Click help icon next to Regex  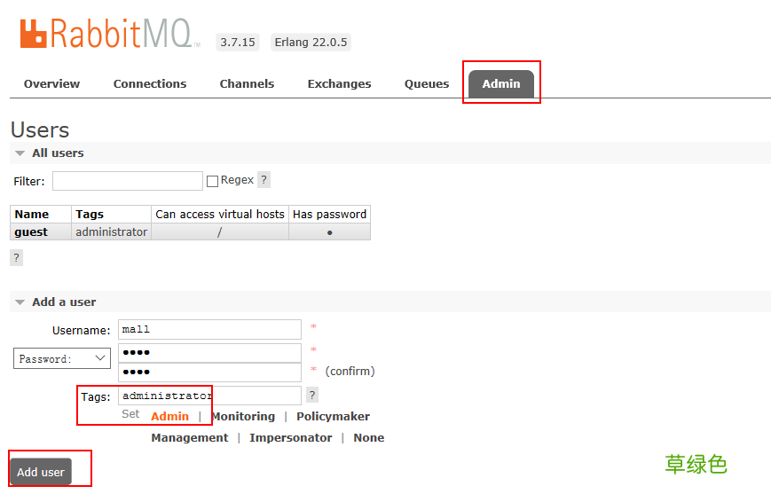click(x=264, y=180)
